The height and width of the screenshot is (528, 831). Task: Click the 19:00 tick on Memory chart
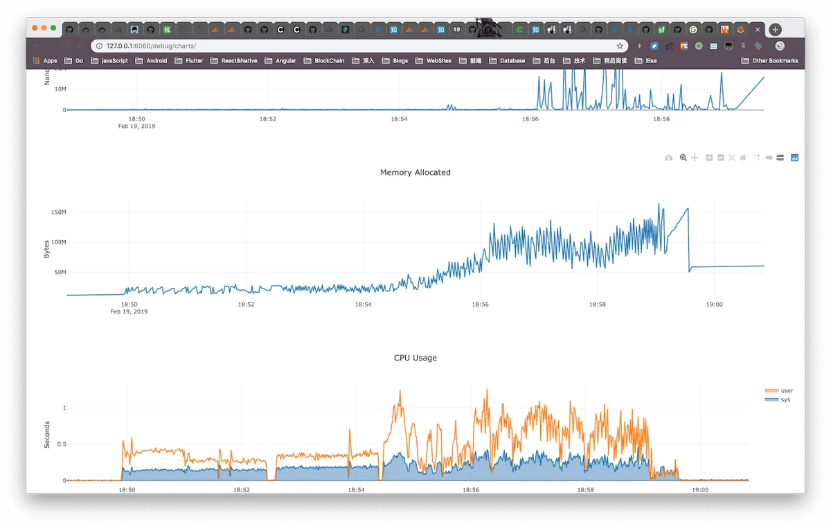coord(714,304)
